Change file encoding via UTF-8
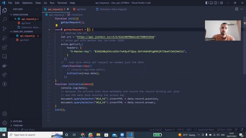Viewport: 246px width, 138px height. tap(180, 130)
